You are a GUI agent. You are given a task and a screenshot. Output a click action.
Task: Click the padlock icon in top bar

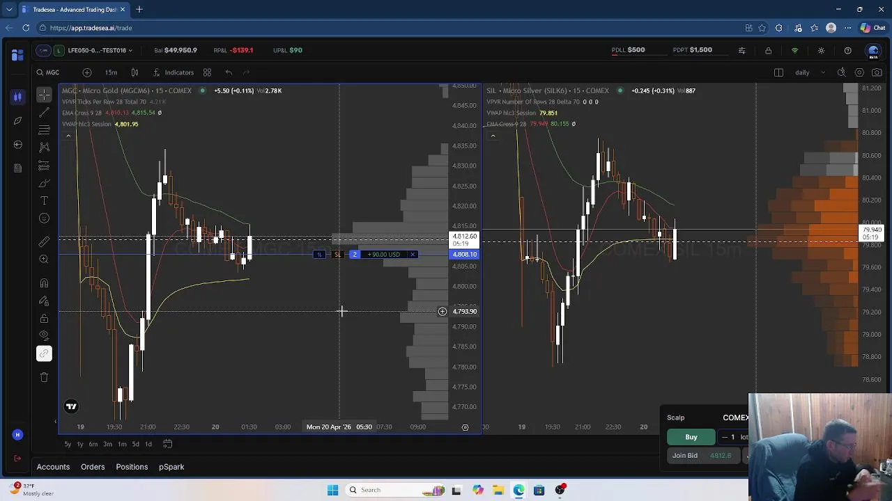pos(768,50)
